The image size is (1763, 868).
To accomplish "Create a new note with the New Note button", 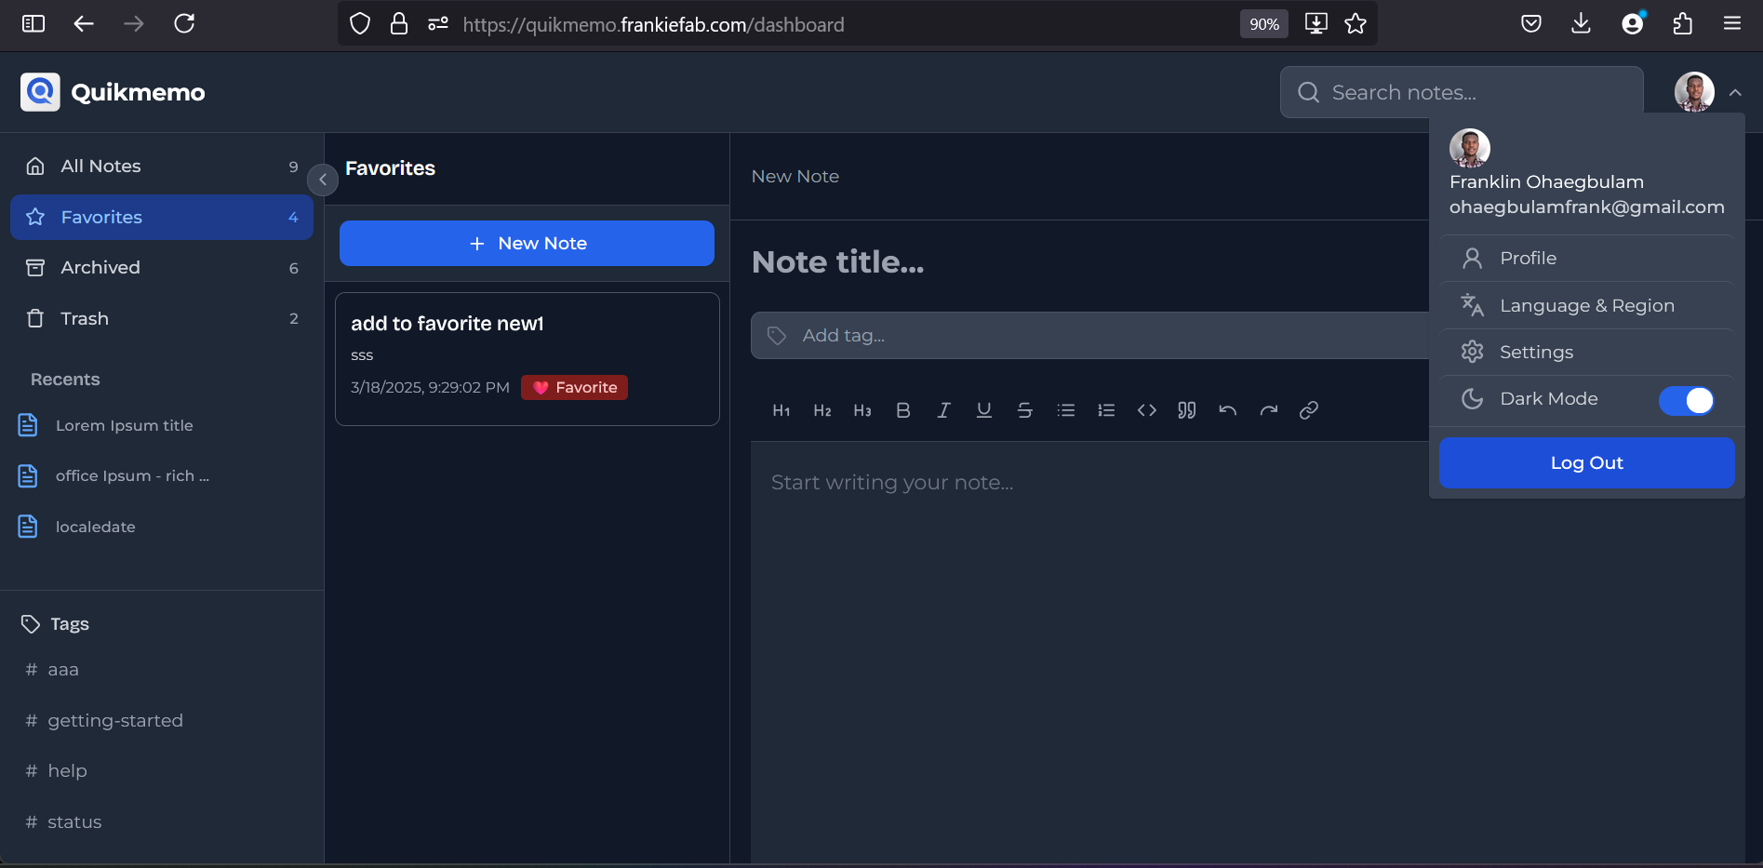I will click(x=527, y=243).
